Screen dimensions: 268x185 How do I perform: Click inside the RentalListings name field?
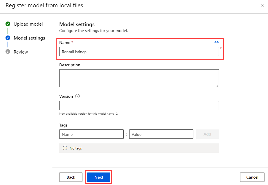point(139,51)
